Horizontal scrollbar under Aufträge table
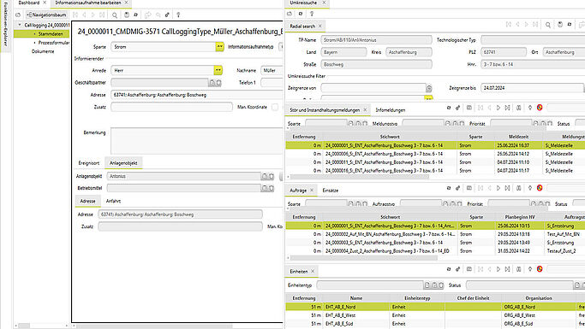The height and width of the screenshot is (329, 585). pyautogui.click(x=364, y=257)
